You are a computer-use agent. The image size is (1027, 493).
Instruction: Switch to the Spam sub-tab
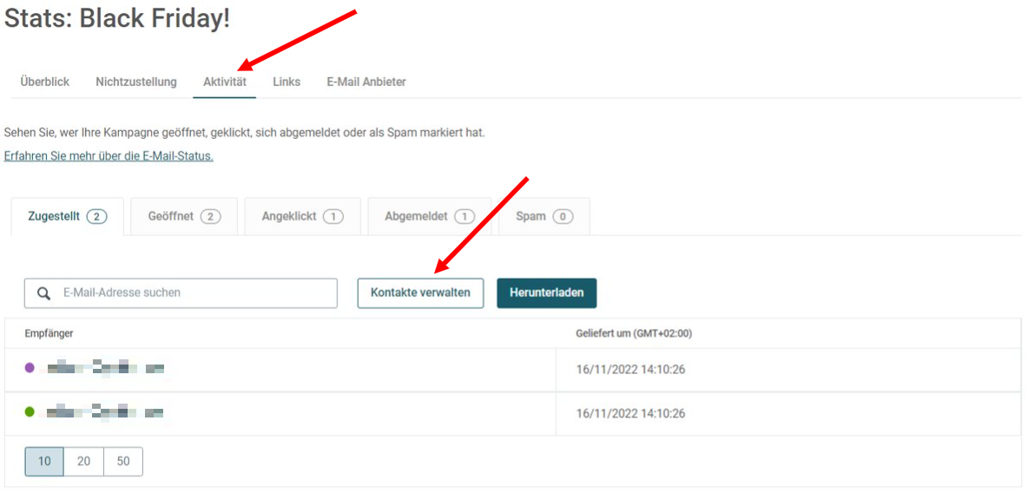[x=544, y=217]
